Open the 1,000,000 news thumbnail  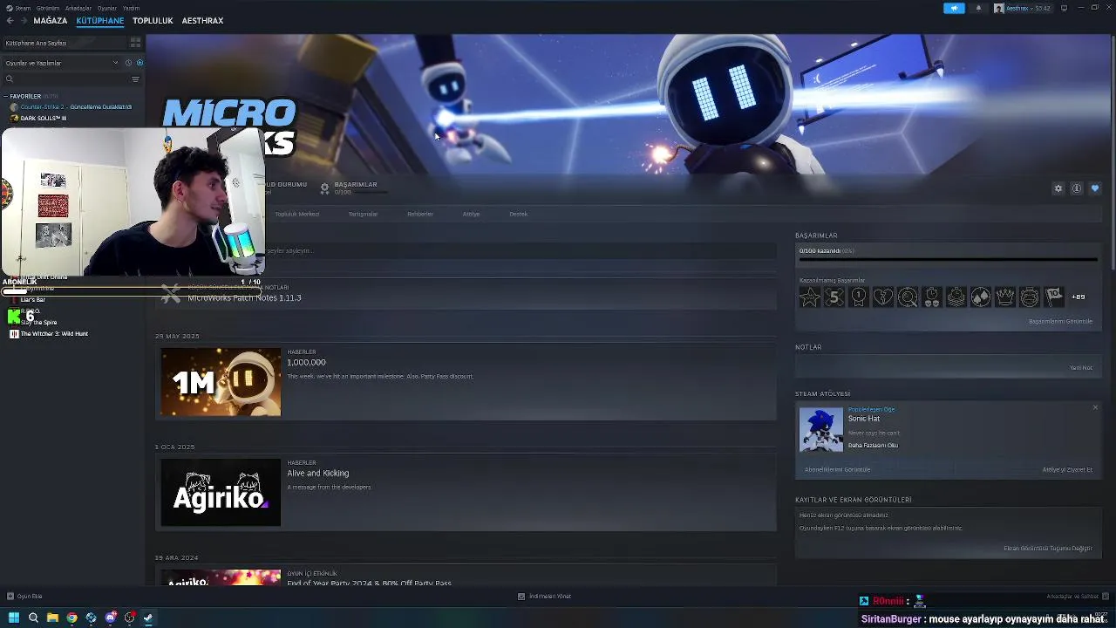tap(221, 382)
